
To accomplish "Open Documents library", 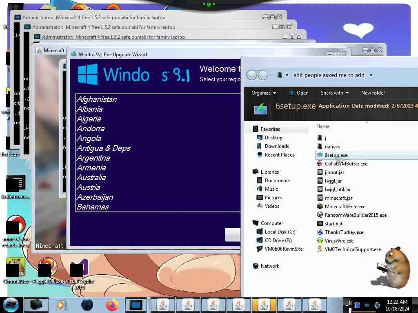I will 277,181.
